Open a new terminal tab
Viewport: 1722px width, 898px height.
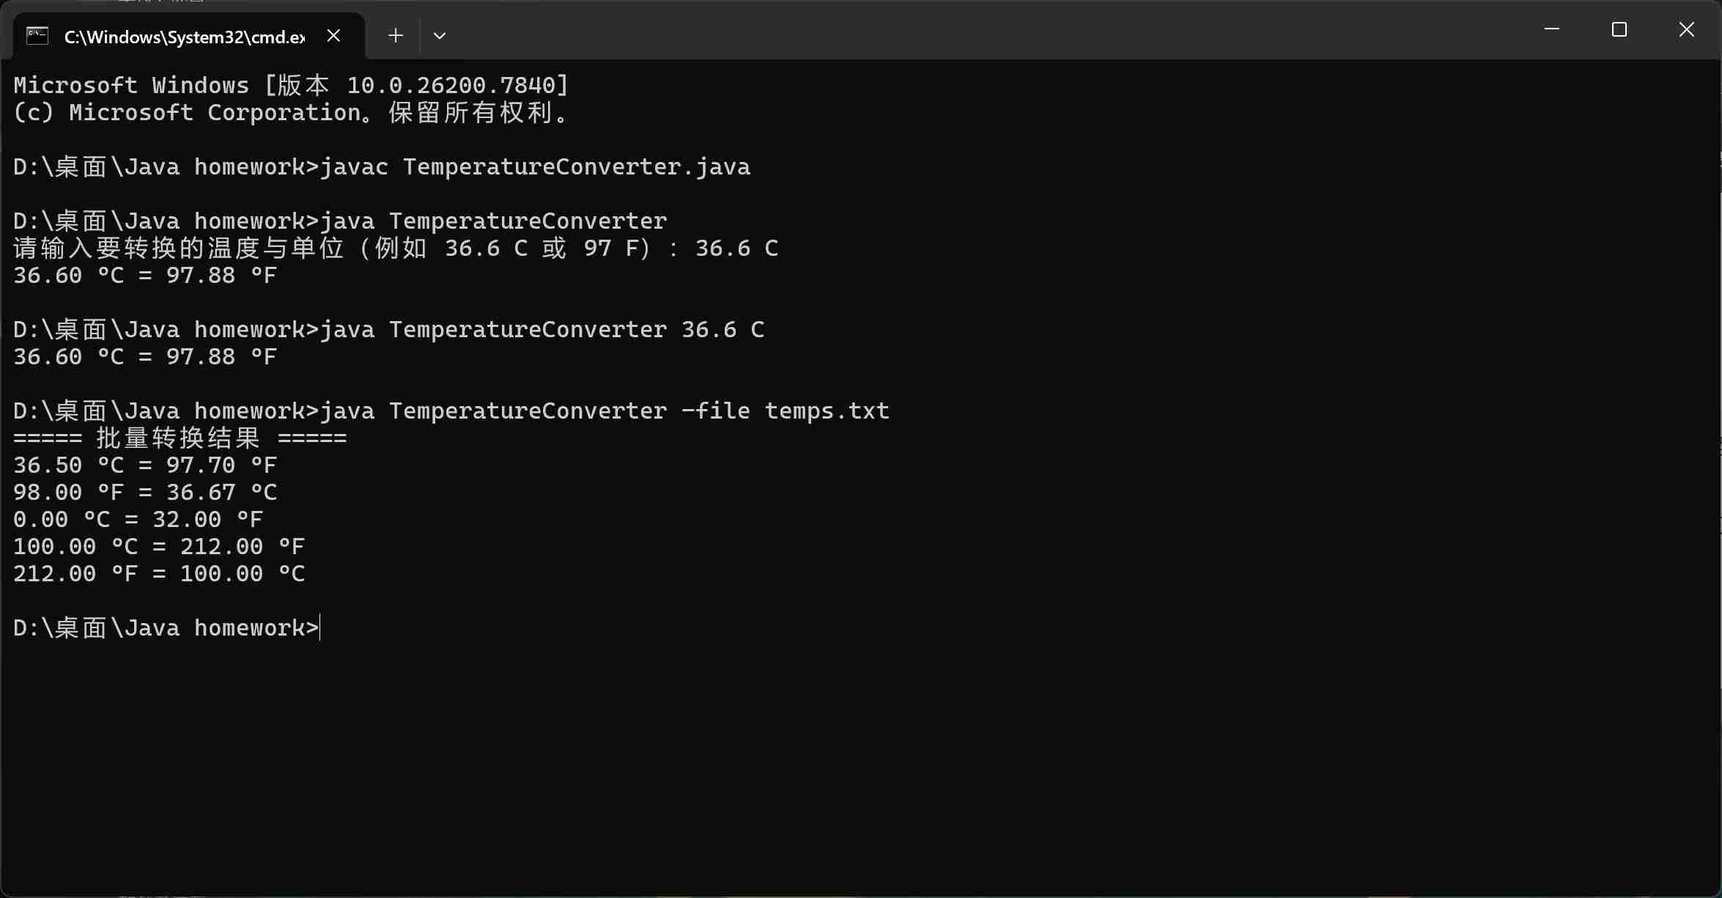point(396,35)
